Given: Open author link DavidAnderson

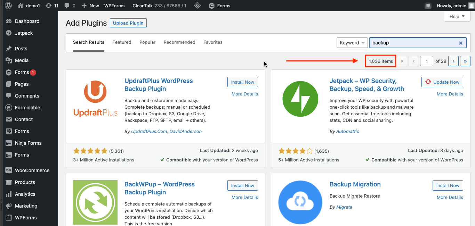Looking at the screenshot, I should coord(186,132).
